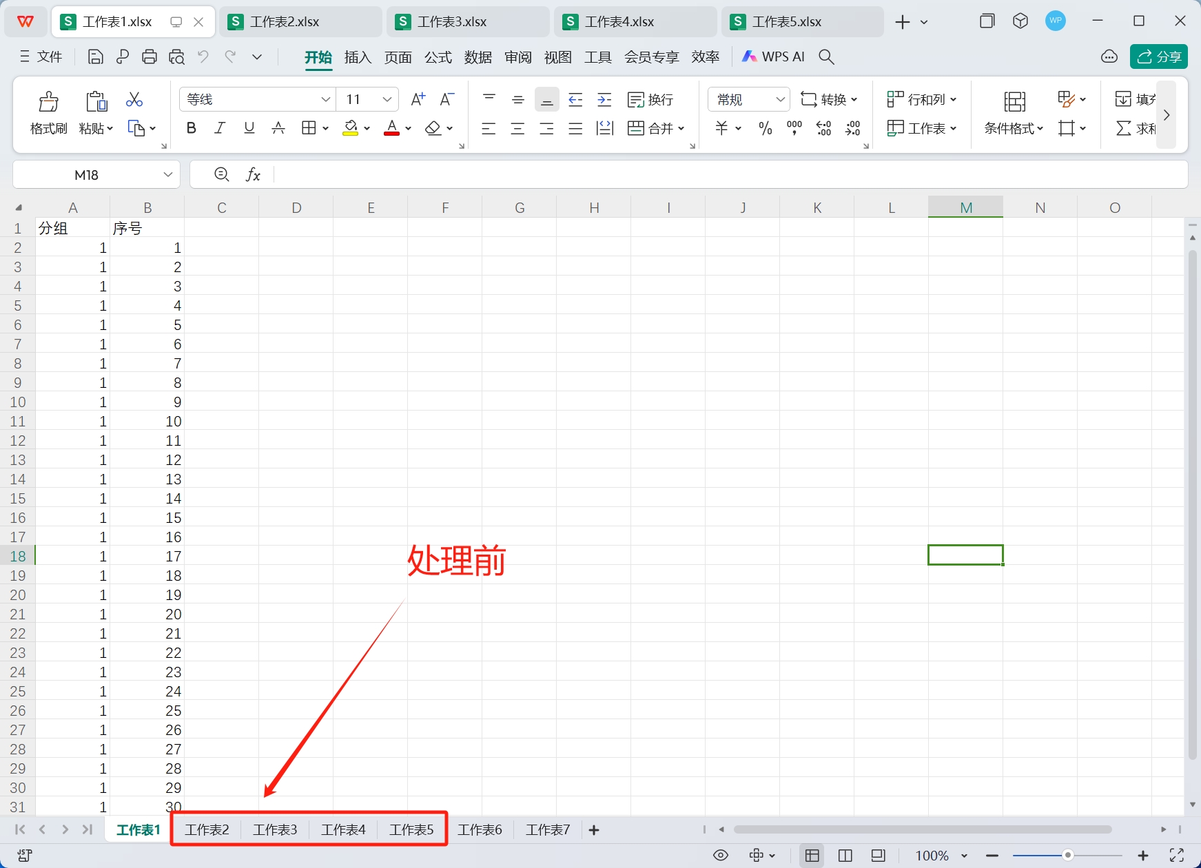Switch to sheet tab 工作表6

coord(480,830)
